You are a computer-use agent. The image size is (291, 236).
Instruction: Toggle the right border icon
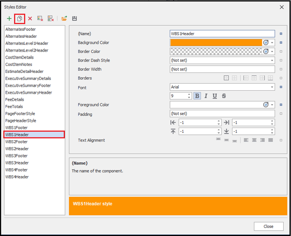[262, 78]
